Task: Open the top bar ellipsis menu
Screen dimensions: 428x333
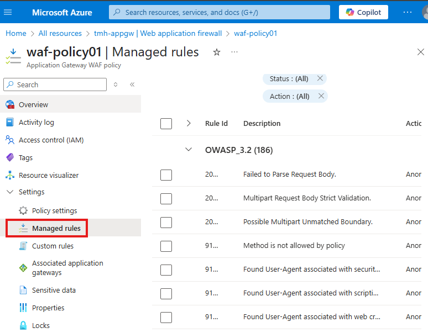Action: coord(407,12)
